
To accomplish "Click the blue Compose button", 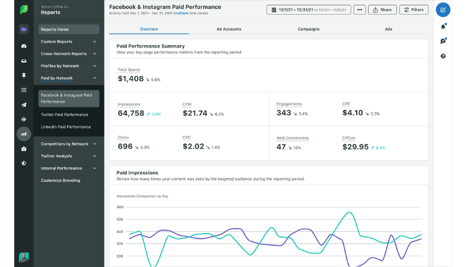I will [x=443, y=10].
